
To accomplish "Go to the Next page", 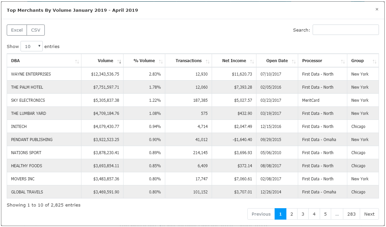I will point(369,214).
